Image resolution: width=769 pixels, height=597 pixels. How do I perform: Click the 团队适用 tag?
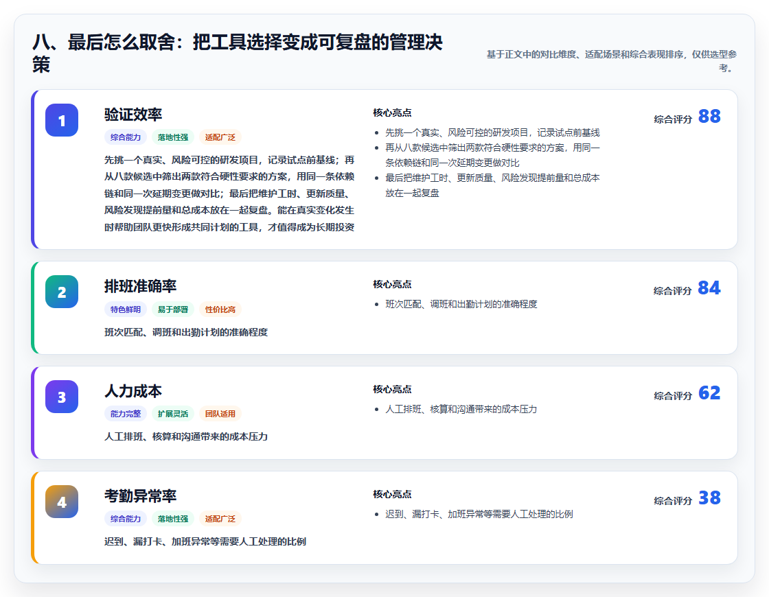(220, 414)
